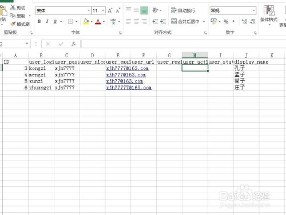Image resolution: width=286 pixels, height=215 pixels.
Task: Click the Copy (复制) button
Action: 18,15
